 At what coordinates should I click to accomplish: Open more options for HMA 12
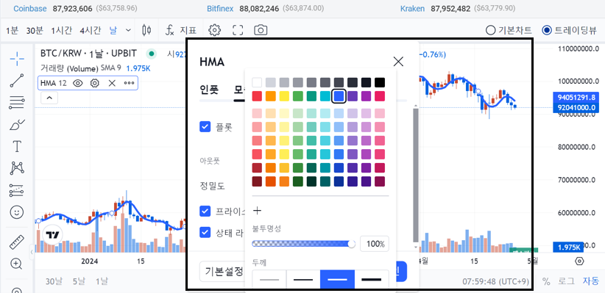[129, 83]
